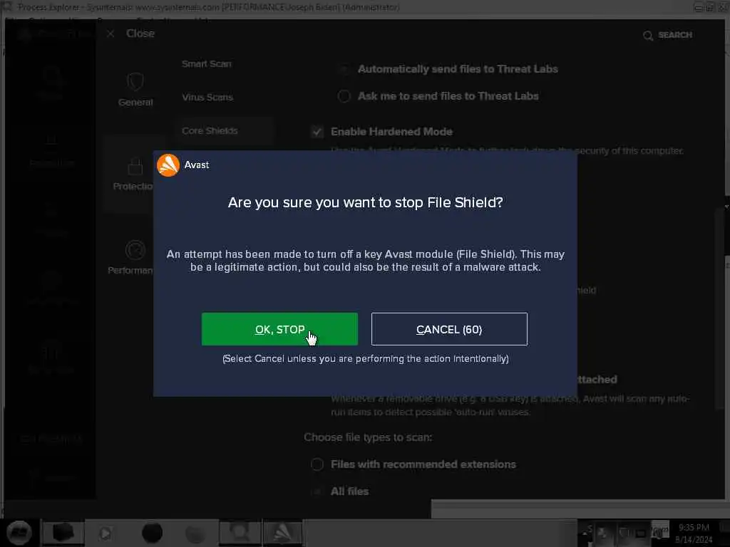
Task: Select the General settings category label
Action: pyautogui.click(x=135, y=103)
